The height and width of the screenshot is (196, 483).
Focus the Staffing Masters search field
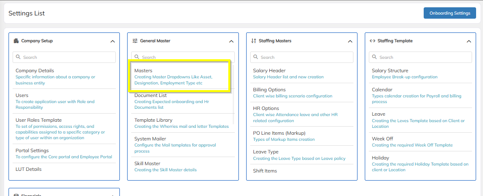[x=301, y=57]
